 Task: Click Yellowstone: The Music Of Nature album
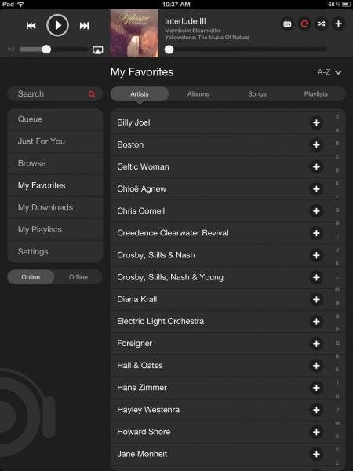(207, 38)
